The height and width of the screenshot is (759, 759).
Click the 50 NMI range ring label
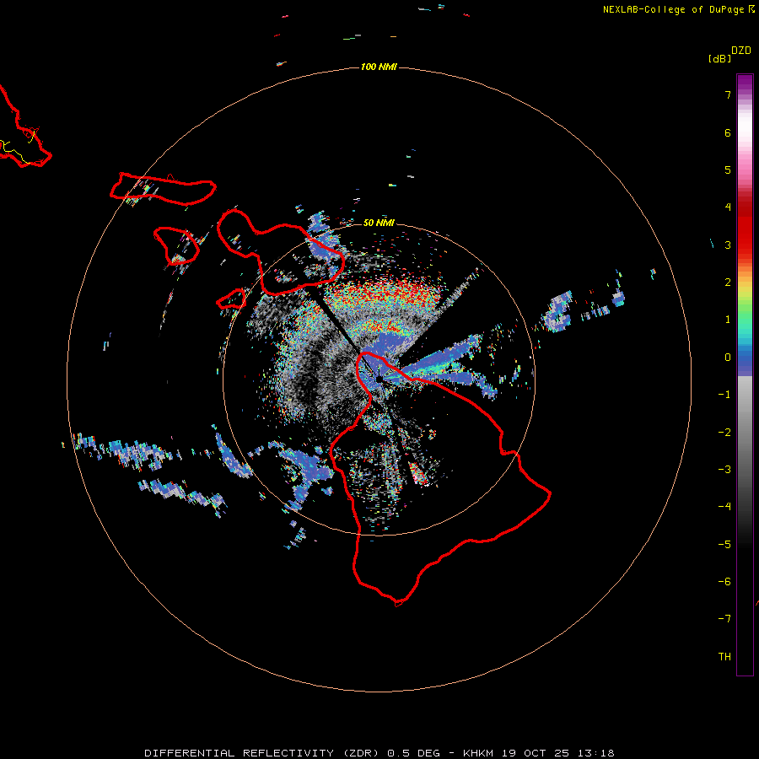pos(379,223)
